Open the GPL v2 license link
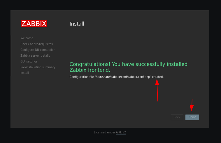This screenshot has width=221, height=143. pyautogui.click(x=121, y=132)
